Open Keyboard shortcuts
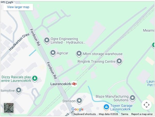The image size is (155, 117). point(85,114)
